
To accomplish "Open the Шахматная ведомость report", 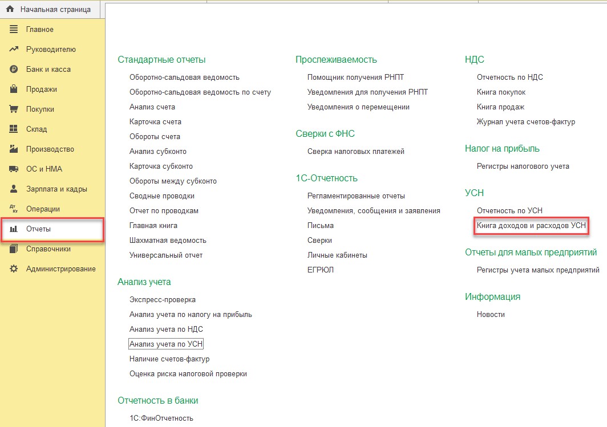I will [x=168, y=240].
